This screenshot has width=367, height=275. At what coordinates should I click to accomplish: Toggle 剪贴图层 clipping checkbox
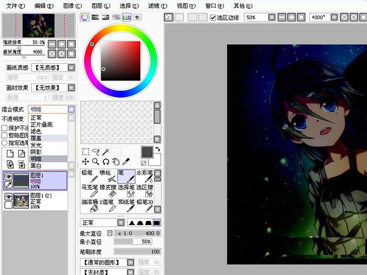point(4,135)
